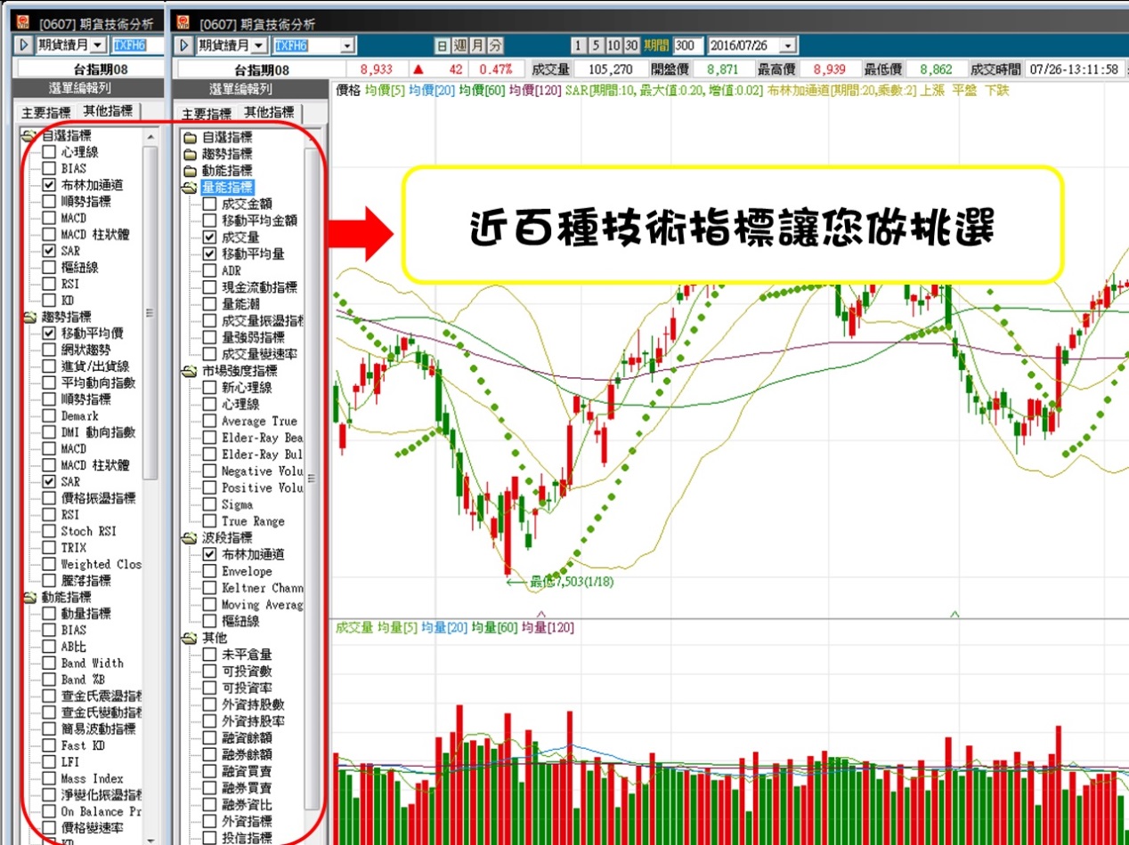Screen dimensions: 1129x845
Task: Switch to the 其他指標 tab in the right window
Action: (269, 112)
